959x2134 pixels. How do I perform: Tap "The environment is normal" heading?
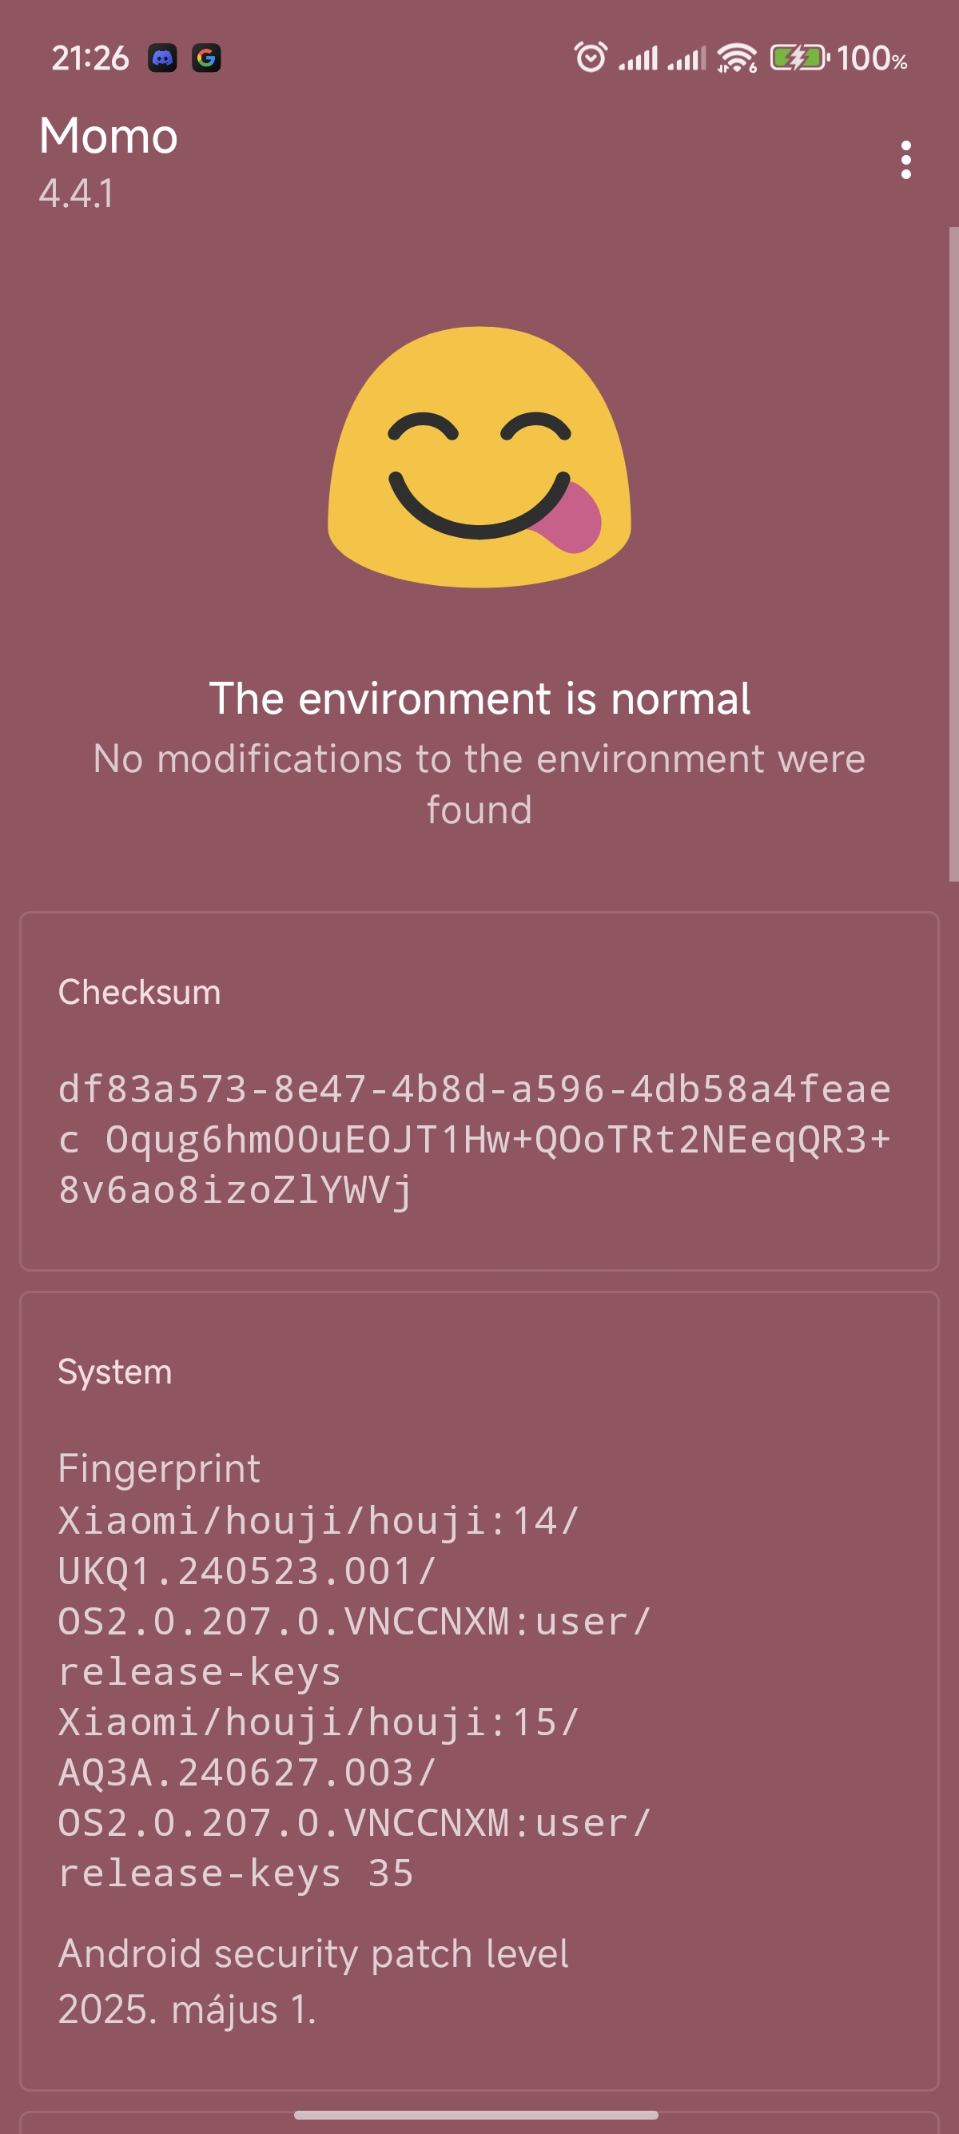click(x=479, y=699)
